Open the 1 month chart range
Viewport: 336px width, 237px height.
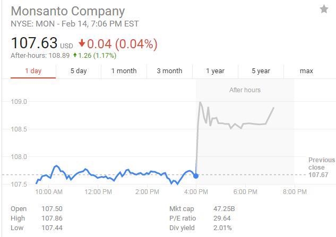click(x=124, y=71)
